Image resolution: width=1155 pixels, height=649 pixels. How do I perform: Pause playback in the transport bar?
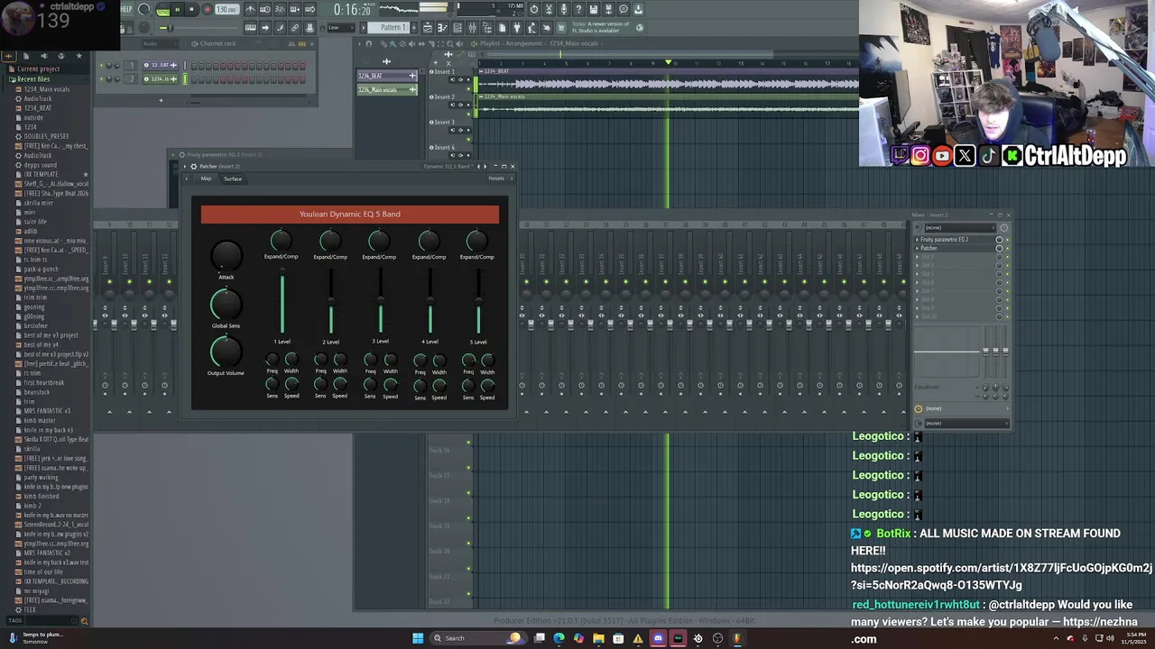click(177, 10)
